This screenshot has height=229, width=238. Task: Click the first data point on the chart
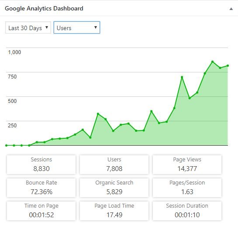[6, 145]
